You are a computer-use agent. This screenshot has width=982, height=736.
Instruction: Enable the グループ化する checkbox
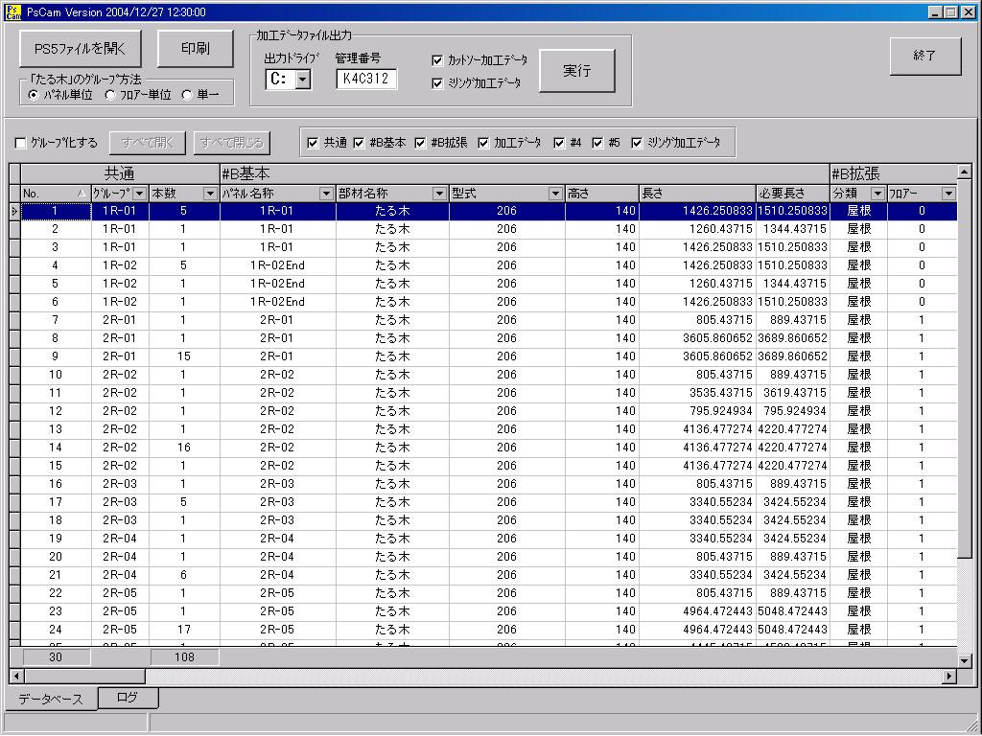pos(21,144)
